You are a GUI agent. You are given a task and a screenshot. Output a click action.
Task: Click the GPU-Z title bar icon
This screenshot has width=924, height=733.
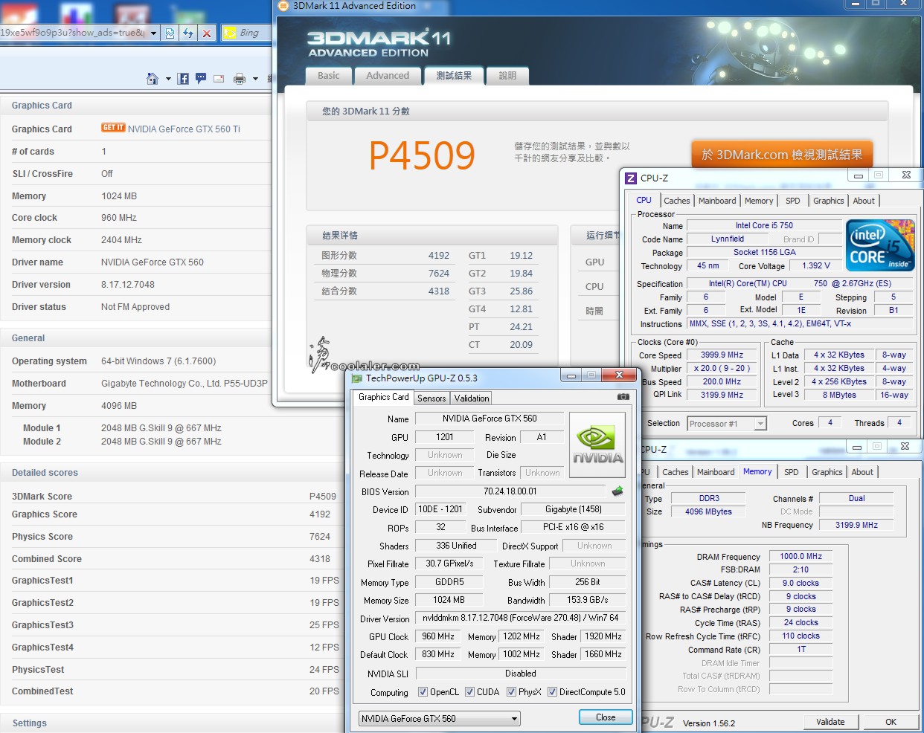[x=357, y=378]
